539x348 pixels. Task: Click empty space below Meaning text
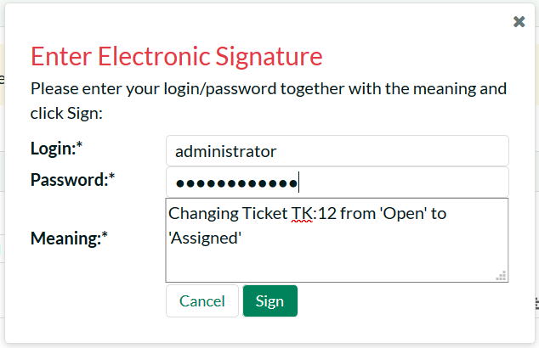(337, 265)
